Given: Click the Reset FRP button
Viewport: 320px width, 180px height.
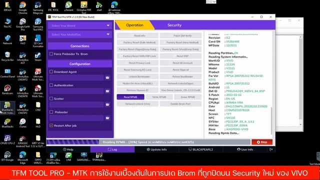Looking at the screenshot, I should 180,56.
